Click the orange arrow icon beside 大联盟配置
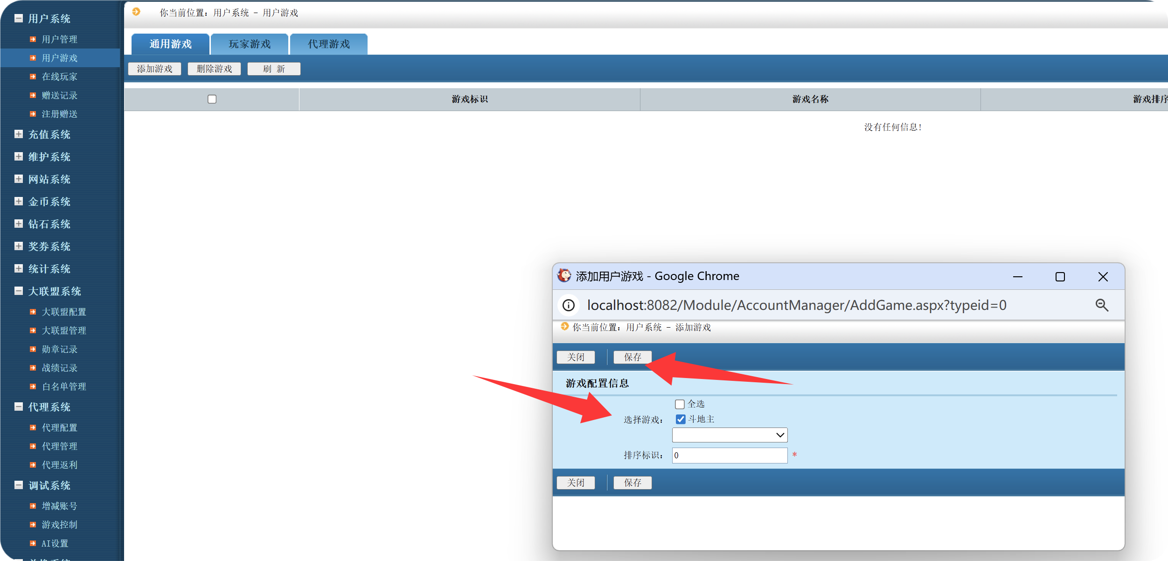The width and height of the screenshot is (1168, 561). tap(33, 312)
